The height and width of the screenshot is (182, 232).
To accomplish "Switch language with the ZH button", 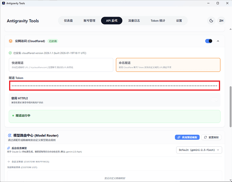I will tap(221, 21).
